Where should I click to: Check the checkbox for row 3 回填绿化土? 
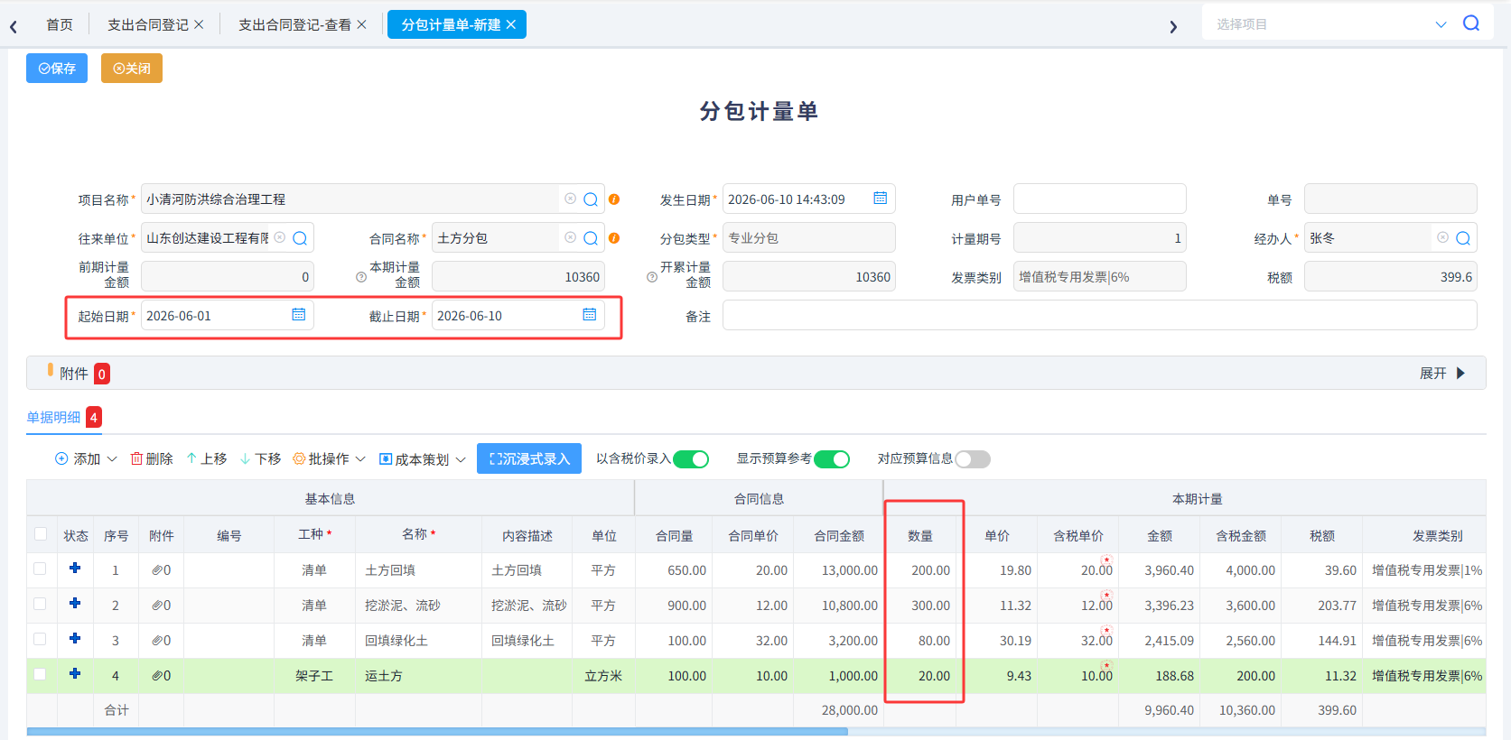pyautogui.click(x=40, y=639)
